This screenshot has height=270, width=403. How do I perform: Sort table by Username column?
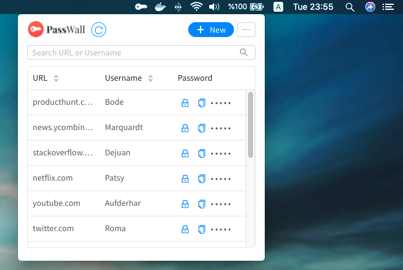(151, 78)
